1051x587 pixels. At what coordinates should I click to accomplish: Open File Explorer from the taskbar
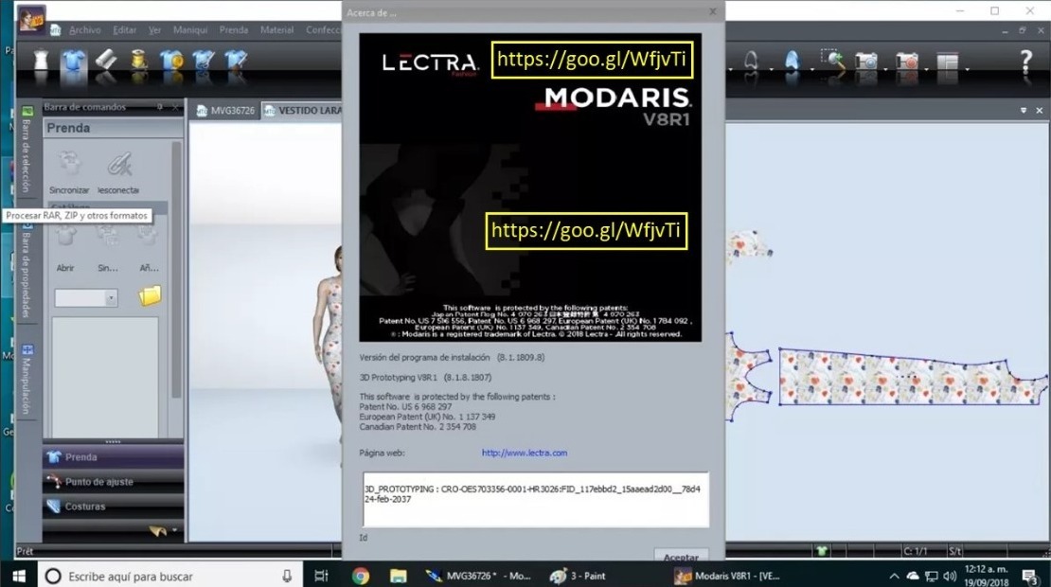point(398,576)
